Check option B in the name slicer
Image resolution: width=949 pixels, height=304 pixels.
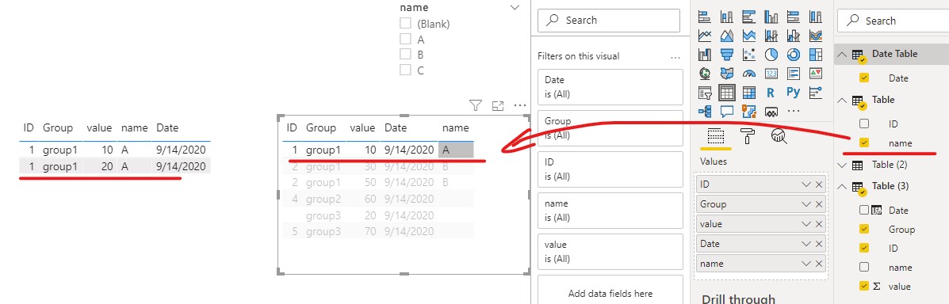405,55
